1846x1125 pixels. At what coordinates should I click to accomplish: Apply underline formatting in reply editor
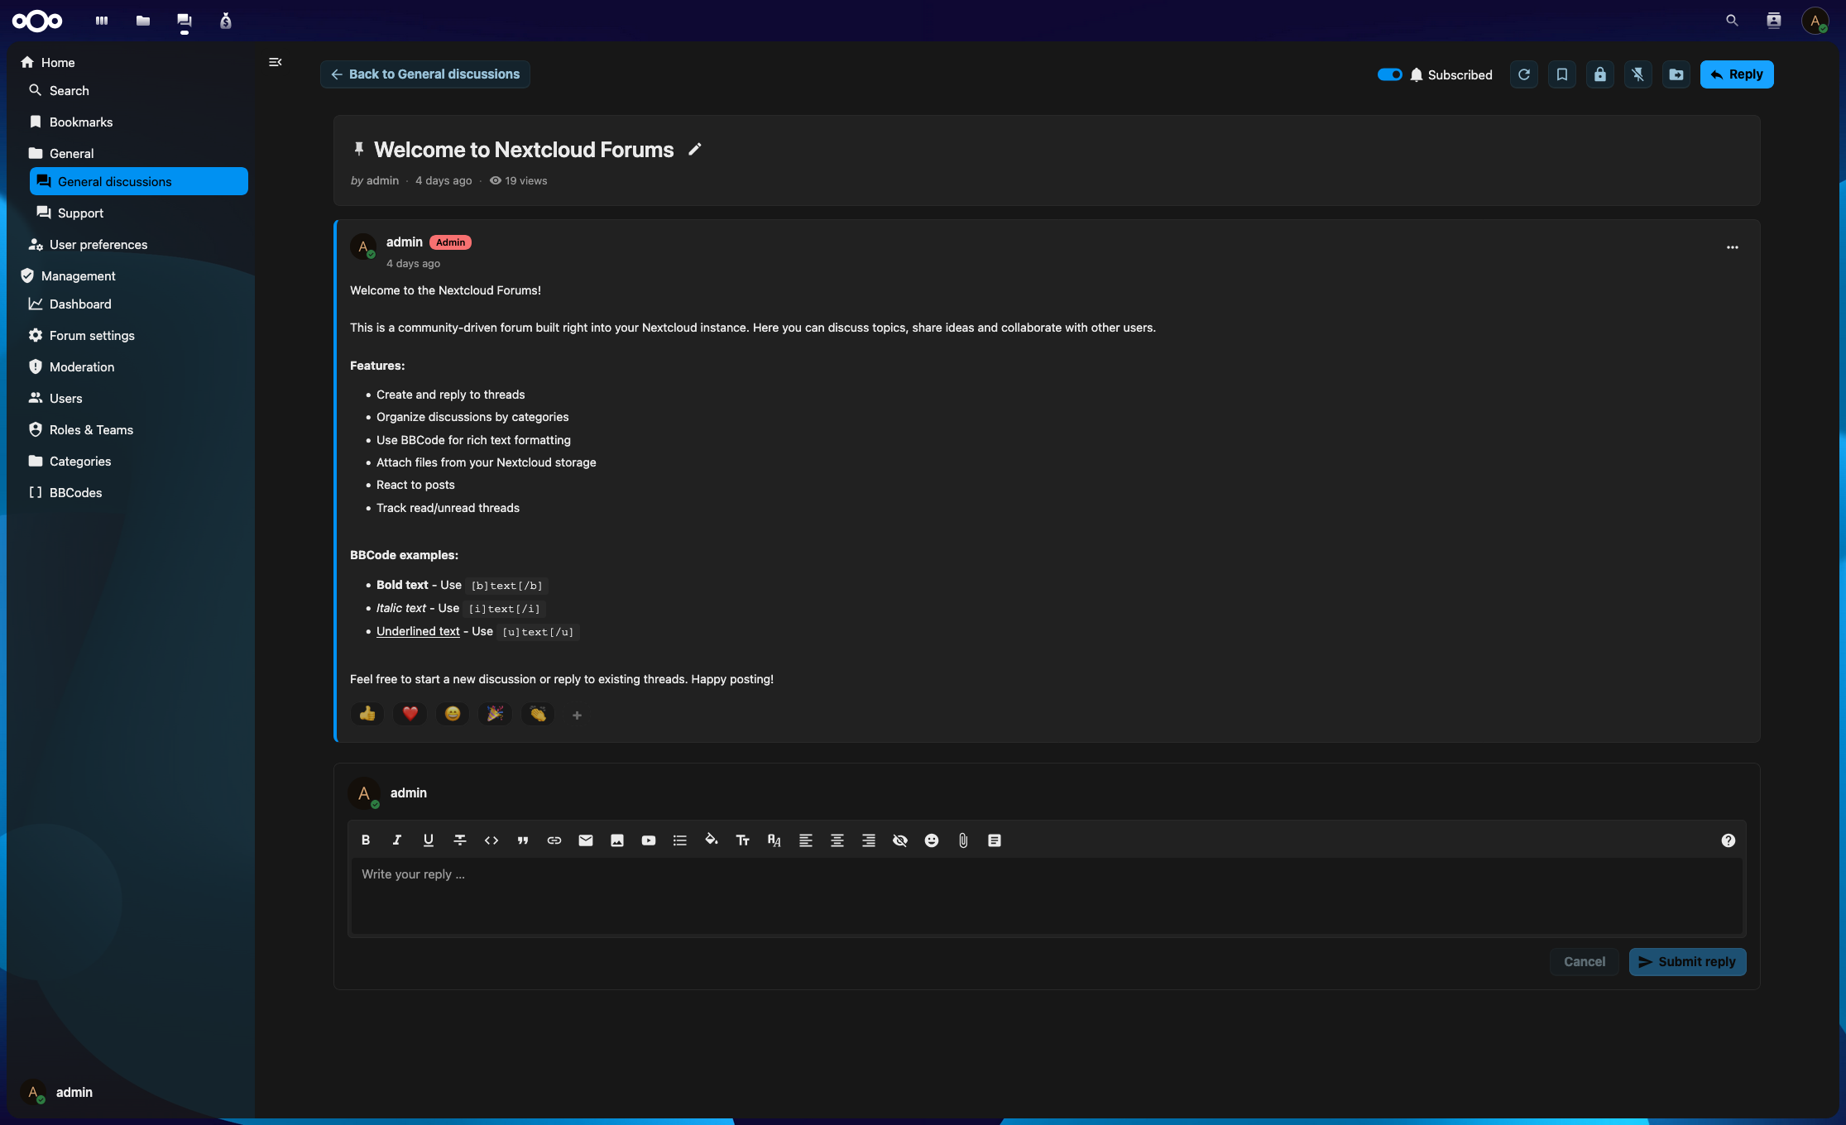click(x=429, y=840)
